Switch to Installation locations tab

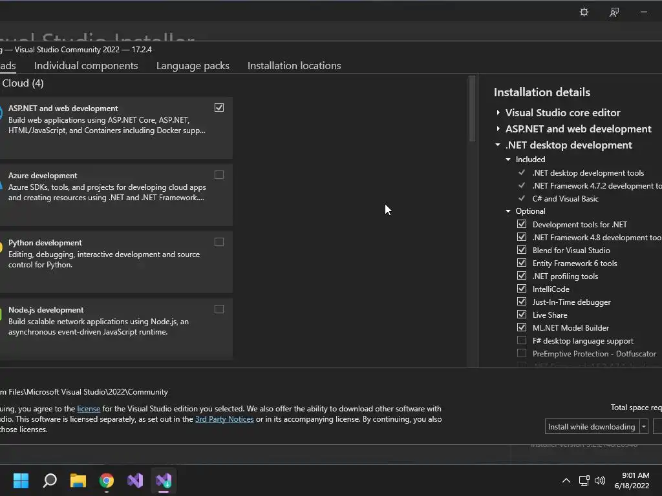294,66
